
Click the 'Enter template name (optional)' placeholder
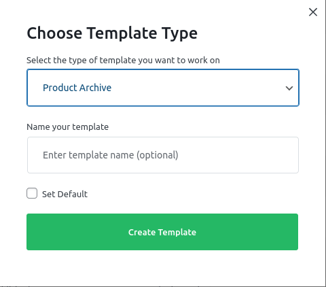coord(111,155)
